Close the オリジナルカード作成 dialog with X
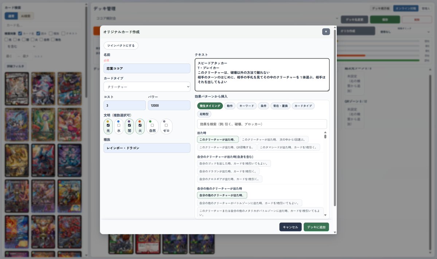The width and height of the screenshot is (437, 259). click(x=326, y=32)
